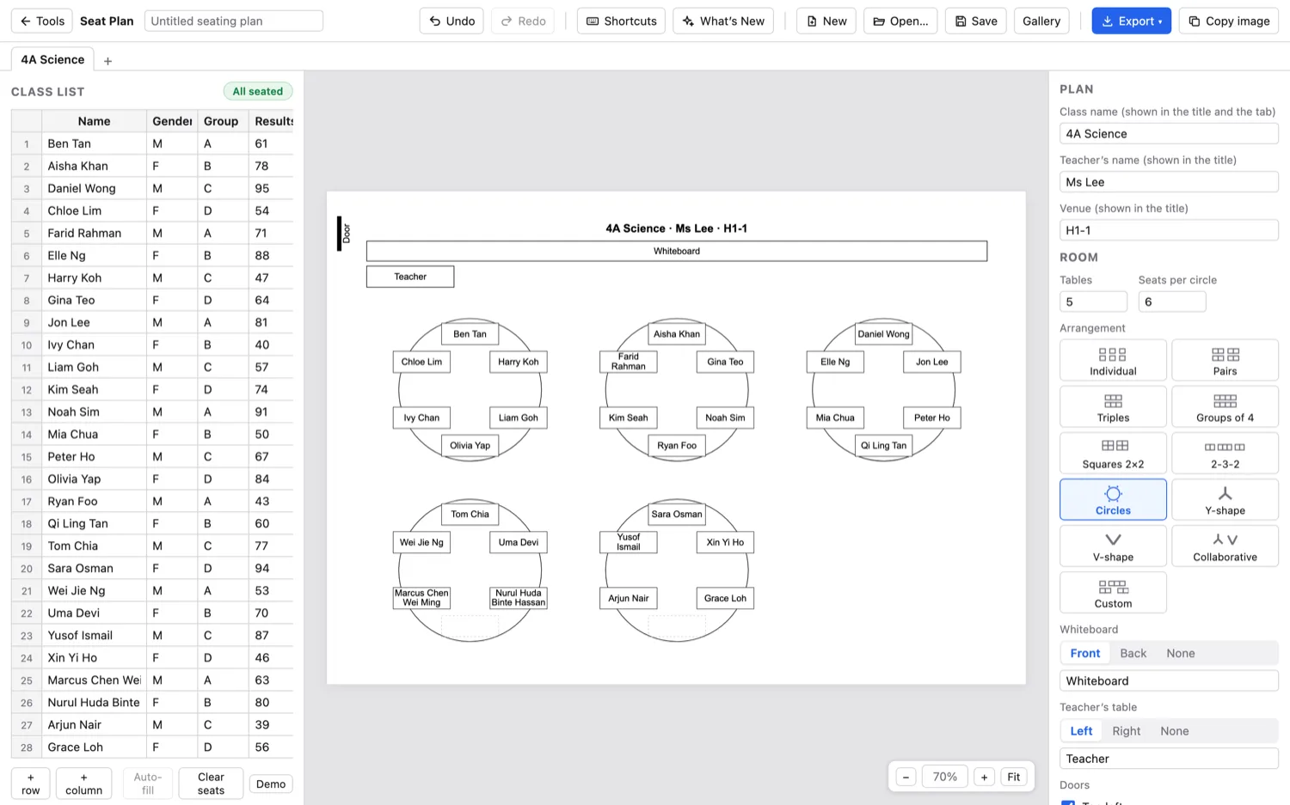
Task: Change the Seats per circle field
Action: (x=1172, y=302)
